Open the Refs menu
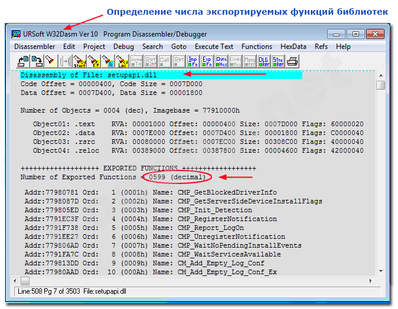The width and height of the screenshot is (398, 309). [x=321, y=47]
